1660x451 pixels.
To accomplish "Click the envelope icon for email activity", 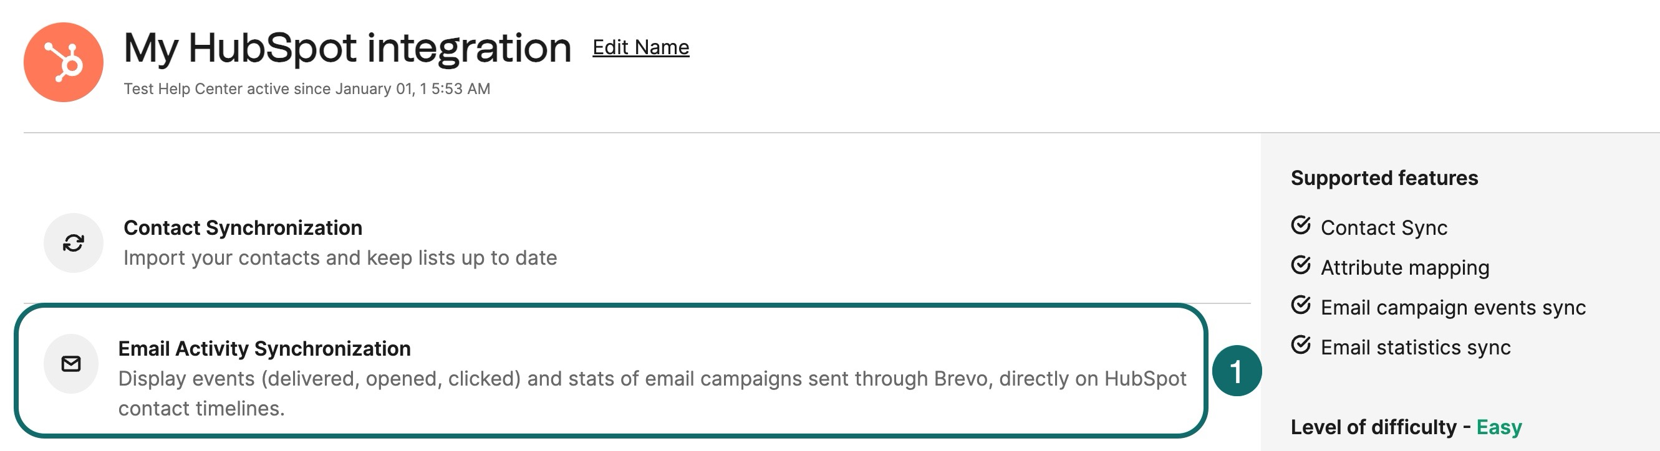I will [x=71, y=364].
